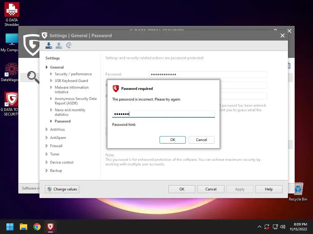This screenshot has height=234, width=313.
Task: Select Anonymous Security Data Report (ASDR)
Action: tap(75, 101)
